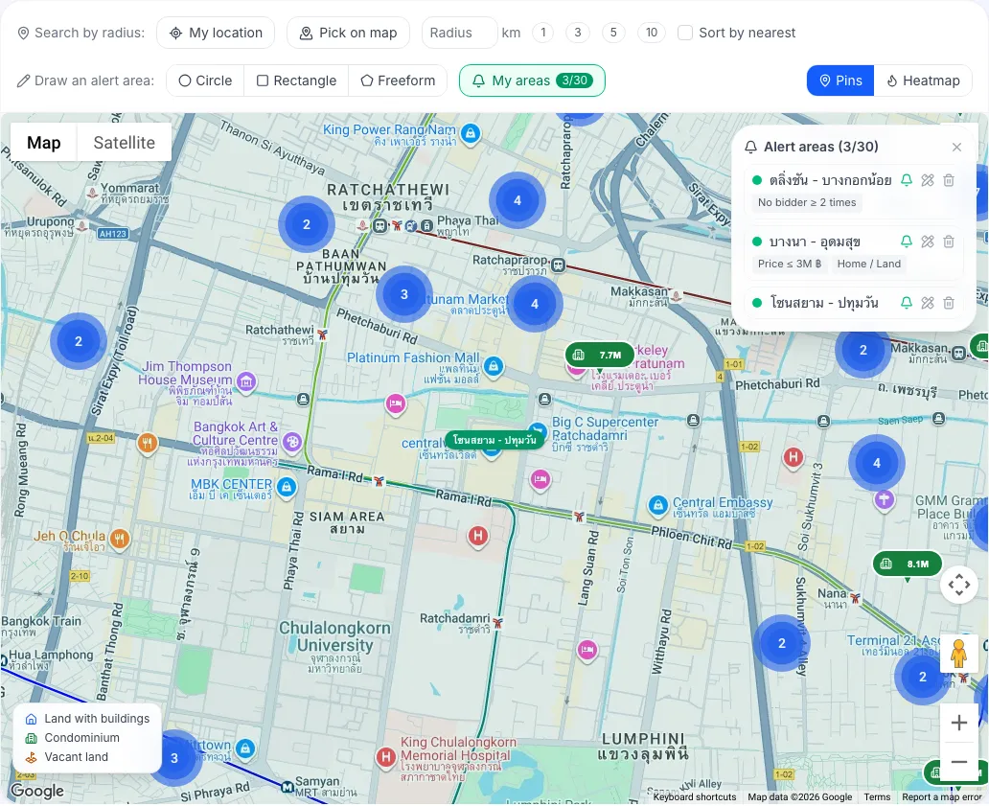989x806 pixels.
Task: Use My location for radius search
Action: [x=216, y=33]
